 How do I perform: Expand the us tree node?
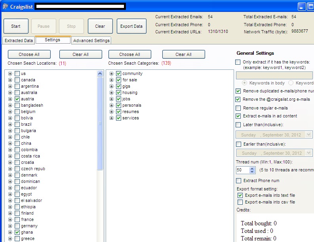point(10,74)
